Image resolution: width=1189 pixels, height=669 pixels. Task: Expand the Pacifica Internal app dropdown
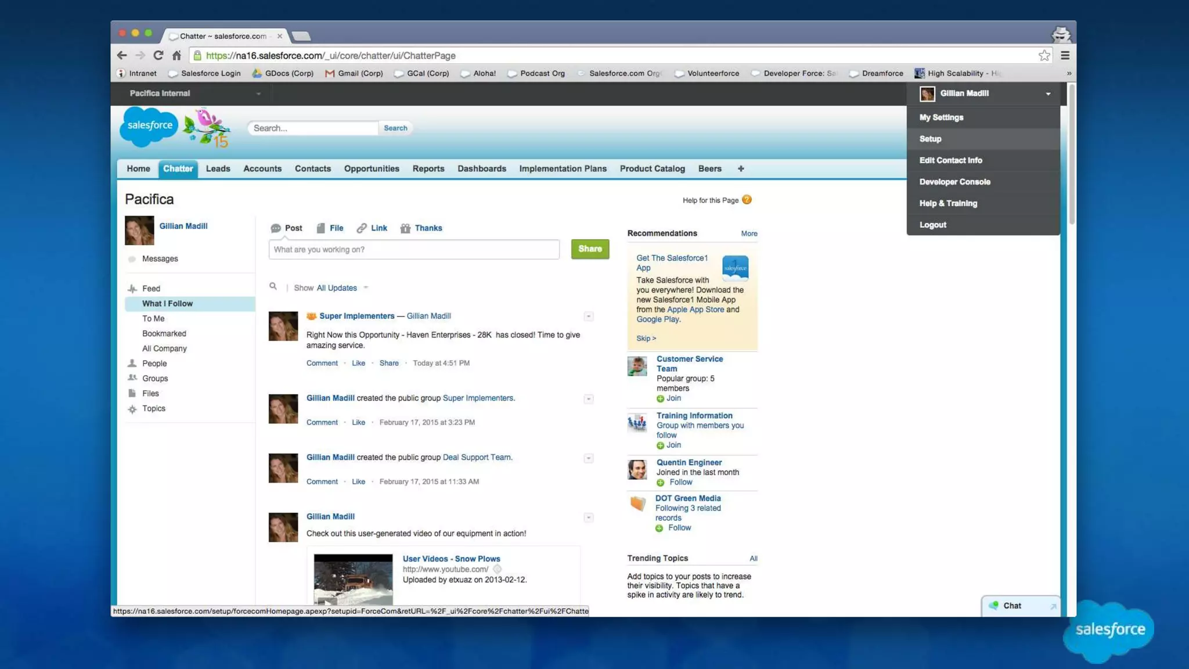(x=258, y=93)
